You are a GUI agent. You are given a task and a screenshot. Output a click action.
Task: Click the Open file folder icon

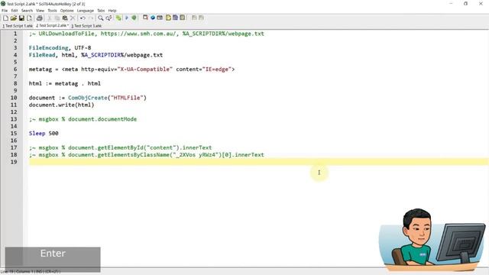coord(14,18)
